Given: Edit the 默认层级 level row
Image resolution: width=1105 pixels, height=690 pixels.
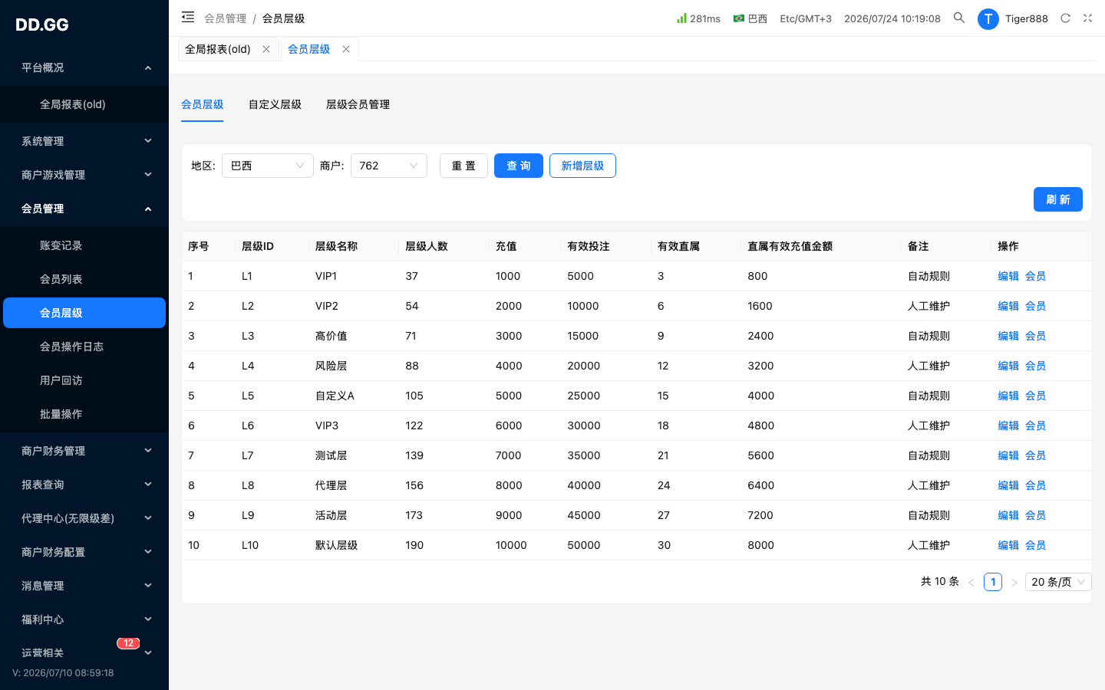Looking at the screenshot, I should [x=1008, y=545].
